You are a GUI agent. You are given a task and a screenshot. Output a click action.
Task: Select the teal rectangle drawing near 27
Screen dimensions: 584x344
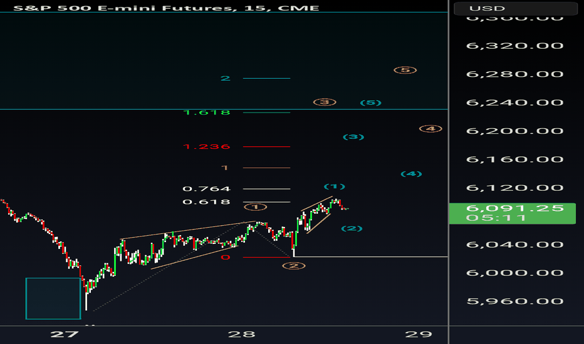point(53,298)
